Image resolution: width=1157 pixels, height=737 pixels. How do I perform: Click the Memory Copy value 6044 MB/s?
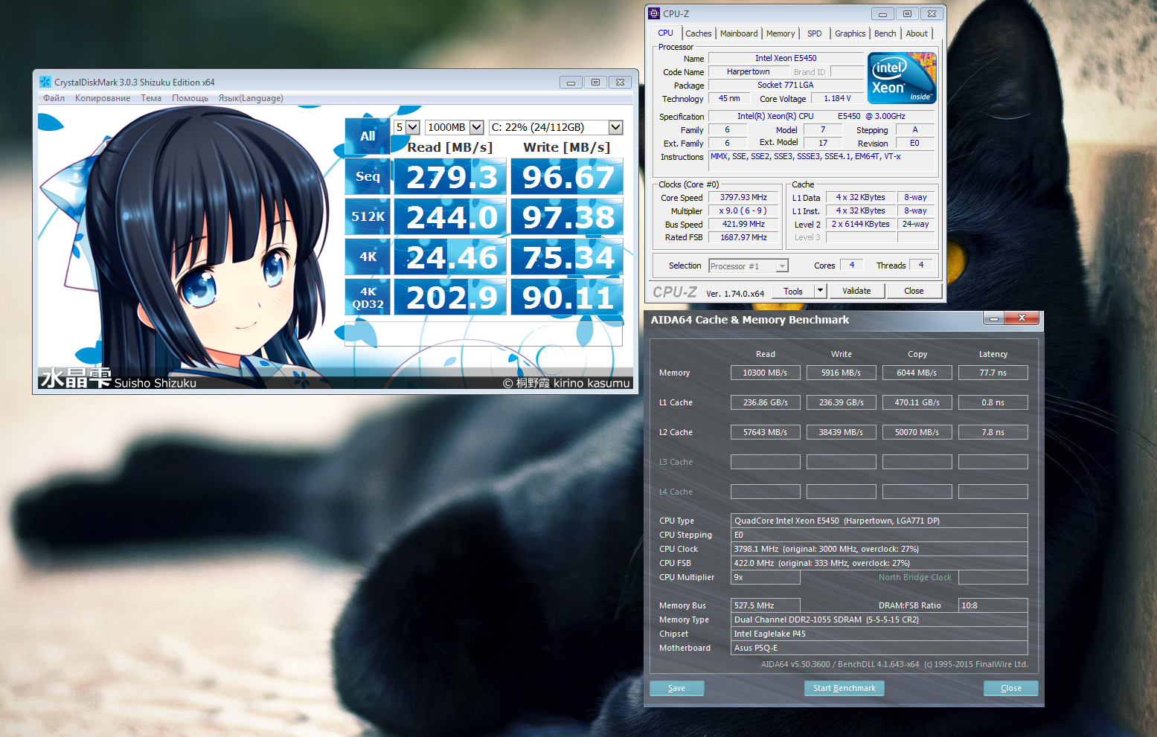coord(917,373)
